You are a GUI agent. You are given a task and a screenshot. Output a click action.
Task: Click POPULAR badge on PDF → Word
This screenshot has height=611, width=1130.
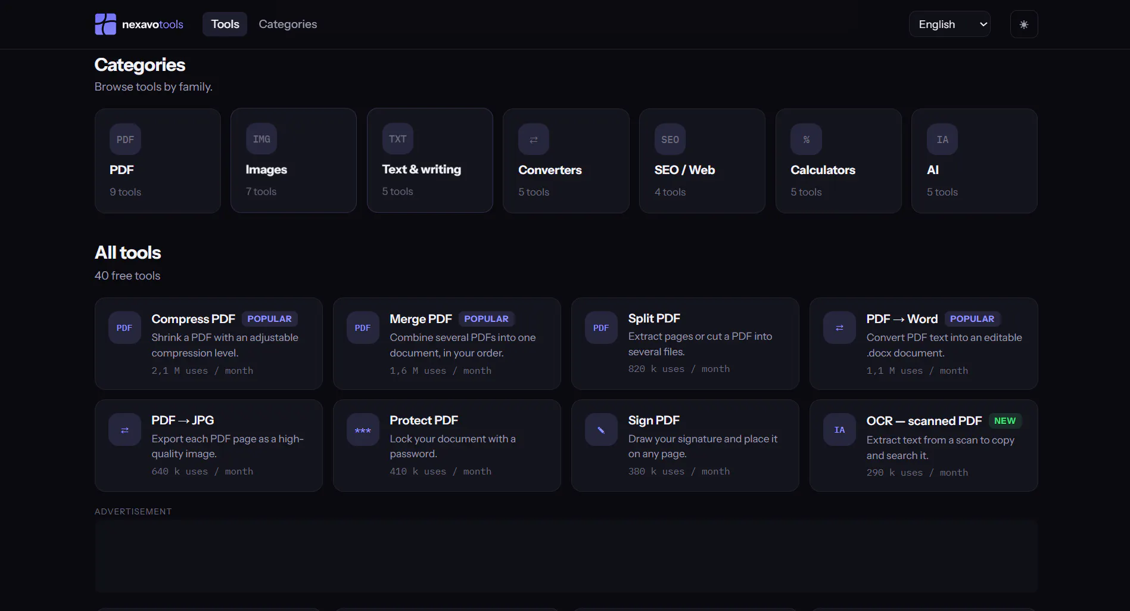point(972,319)
